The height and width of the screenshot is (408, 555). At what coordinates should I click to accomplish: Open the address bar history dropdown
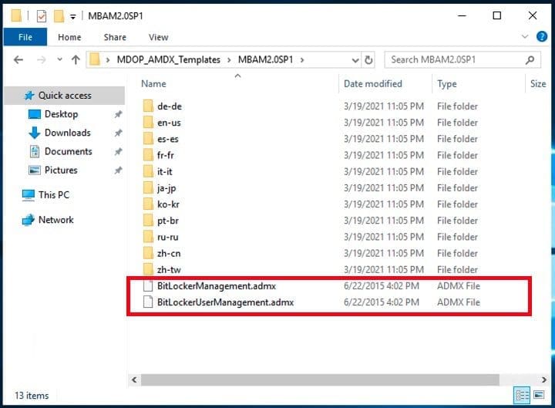click(354, 59)
